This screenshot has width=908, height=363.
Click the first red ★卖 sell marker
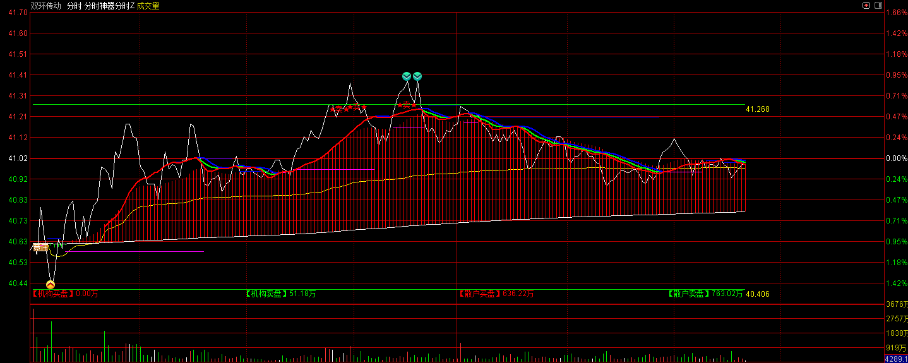click(338, 109)
